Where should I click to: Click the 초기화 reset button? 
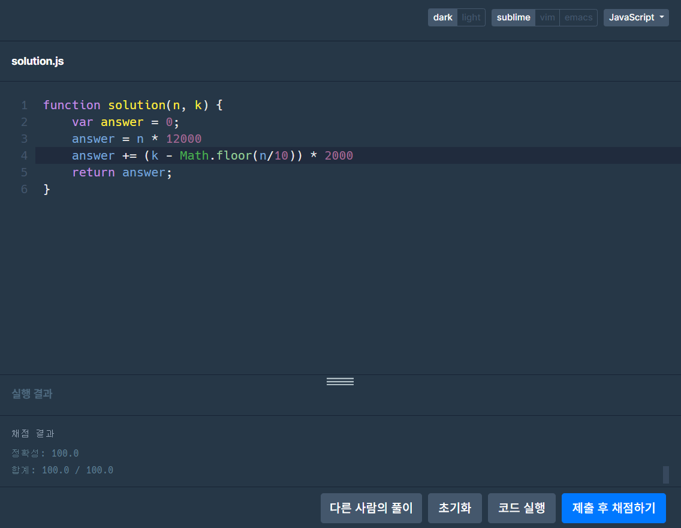coord(455,508)
